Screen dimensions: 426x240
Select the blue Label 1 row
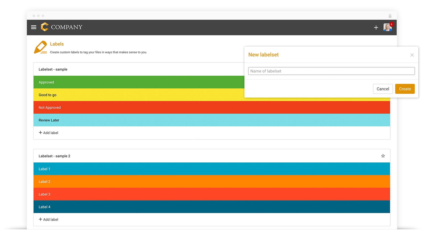[211, 169]
